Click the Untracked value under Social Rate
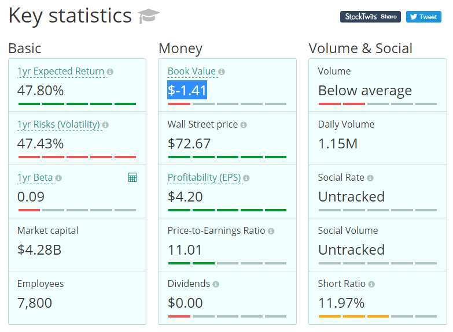The width and height of the screenshot is (453, 332). (x=351, y=197)
